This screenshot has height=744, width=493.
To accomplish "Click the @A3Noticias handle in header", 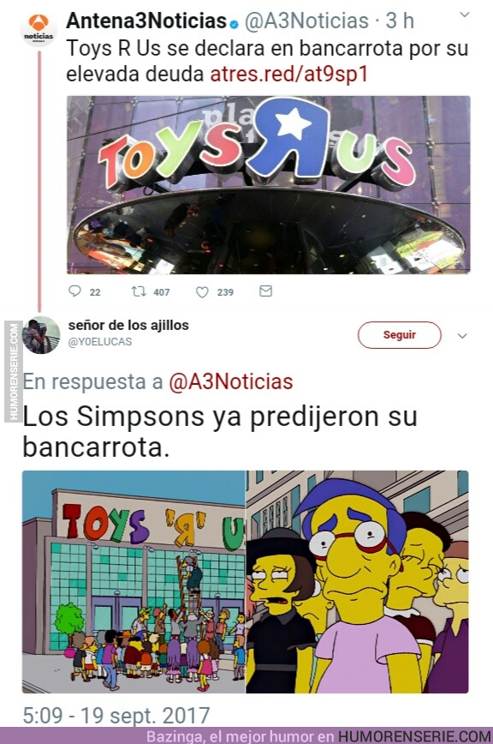I will (x=306, y=21).
